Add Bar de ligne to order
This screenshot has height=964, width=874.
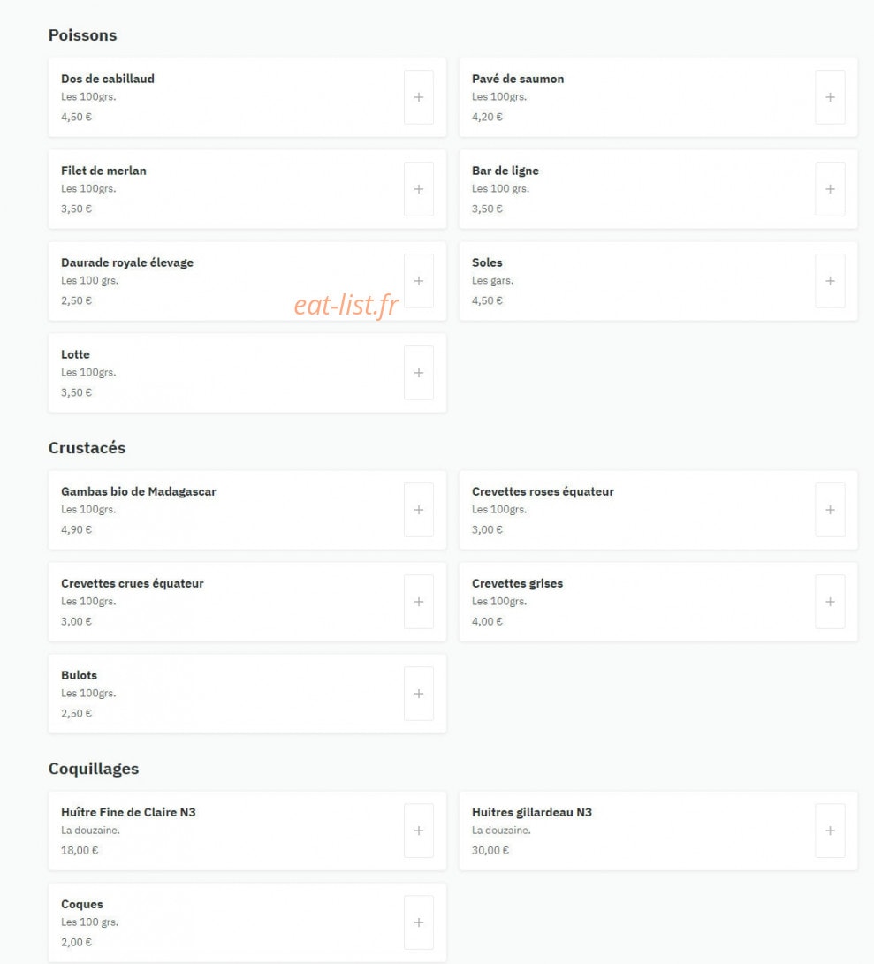[x=830, y=189]
